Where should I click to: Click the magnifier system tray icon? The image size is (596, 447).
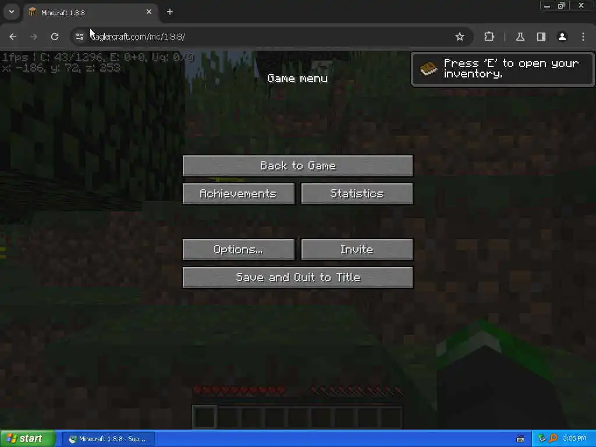pos(553,439)
